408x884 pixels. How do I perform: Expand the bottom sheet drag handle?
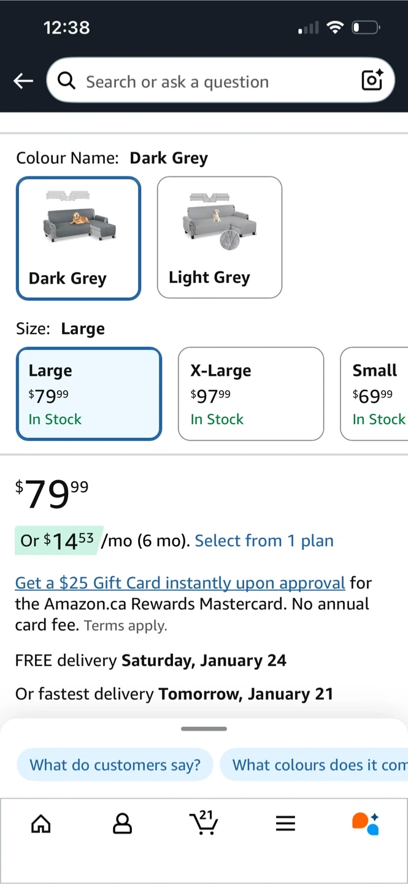204,729
